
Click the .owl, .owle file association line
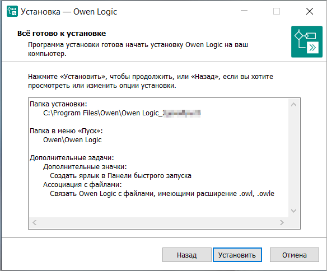click(x=162, y=194)
